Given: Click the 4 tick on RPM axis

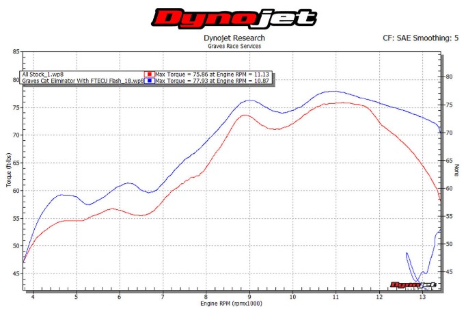Looking at the screenshot, I should (x=33, y=297).
